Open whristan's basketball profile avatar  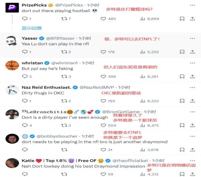pos(12,66)
